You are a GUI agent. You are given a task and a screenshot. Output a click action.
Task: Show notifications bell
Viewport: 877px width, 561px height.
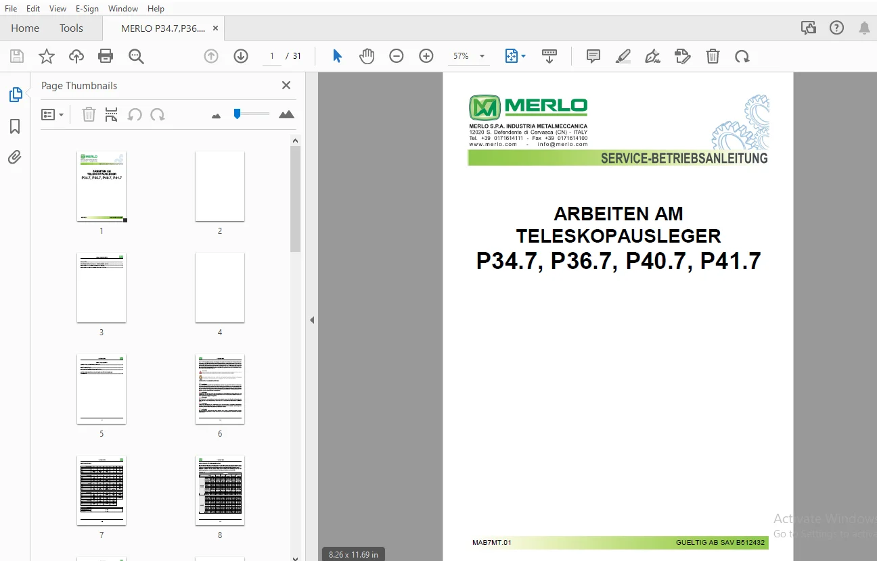[x=864, y=28]
